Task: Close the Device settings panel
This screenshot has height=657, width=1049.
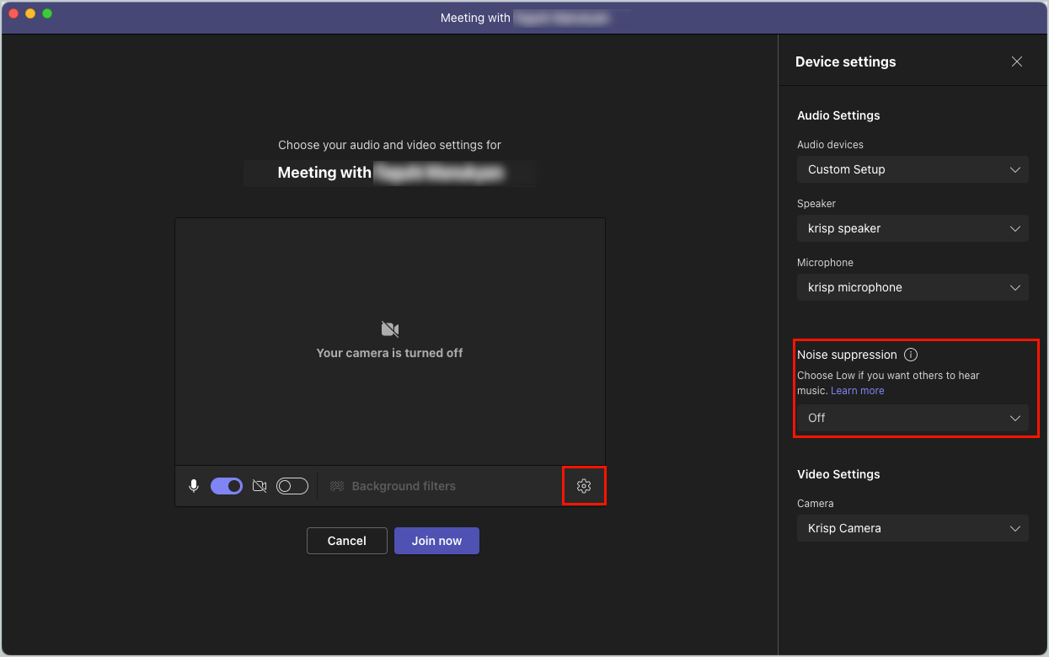Action: (1016, 61)
